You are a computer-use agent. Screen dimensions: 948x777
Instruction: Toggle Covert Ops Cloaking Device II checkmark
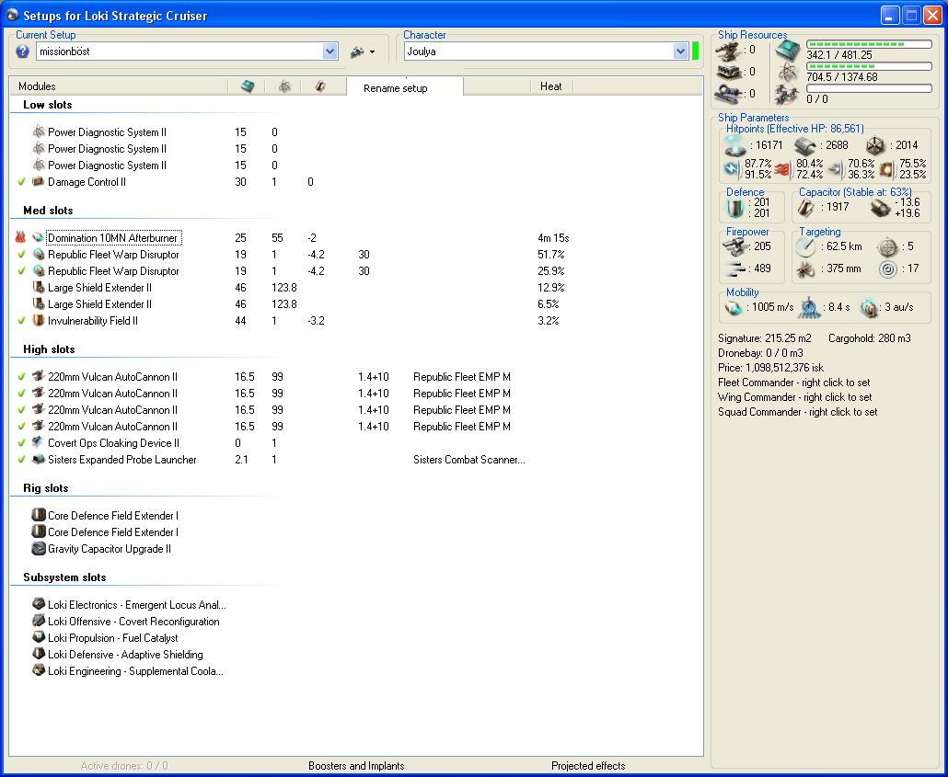[x=22, y=442]
